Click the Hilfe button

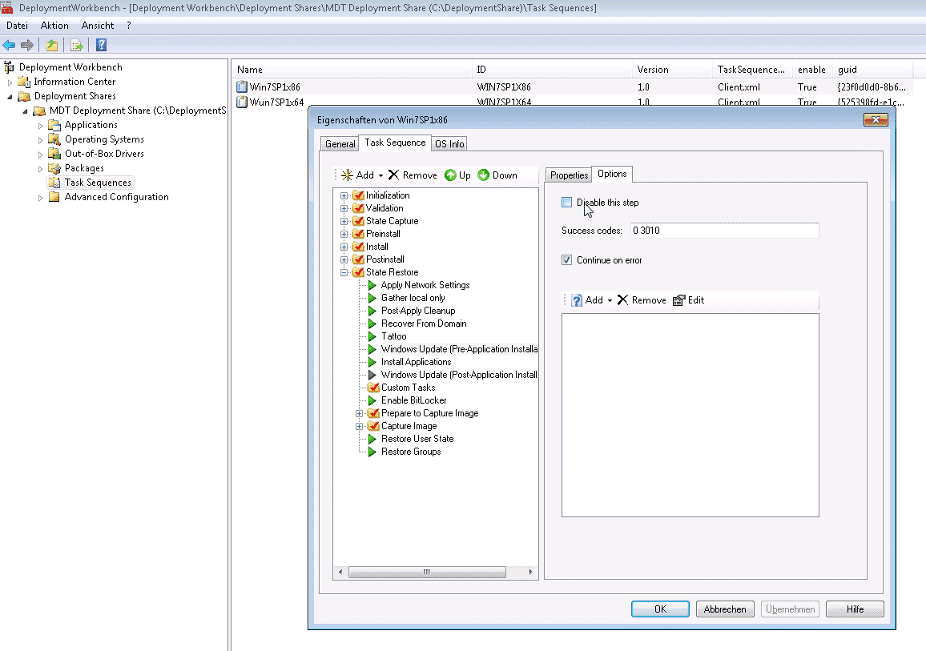pyautogui.click(x=856, y=609)
